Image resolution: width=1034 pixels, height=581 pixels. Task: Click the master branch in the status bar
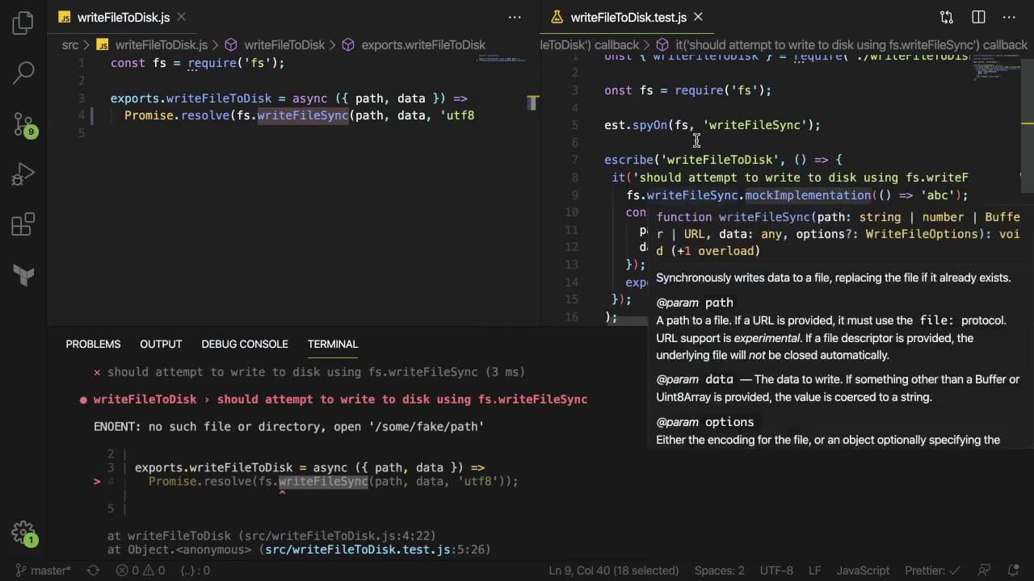point(43,571)
